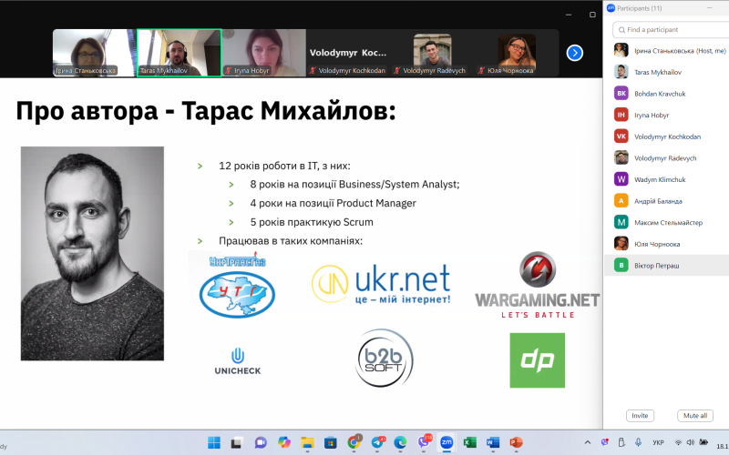Select Taras Mykhailov's video thumbnail
Viewport: 729px width, 455px height.
[x=179, y=53]
